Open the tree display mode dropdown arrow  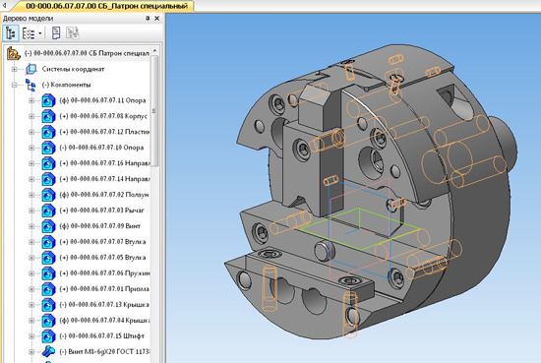coord(40,33)
